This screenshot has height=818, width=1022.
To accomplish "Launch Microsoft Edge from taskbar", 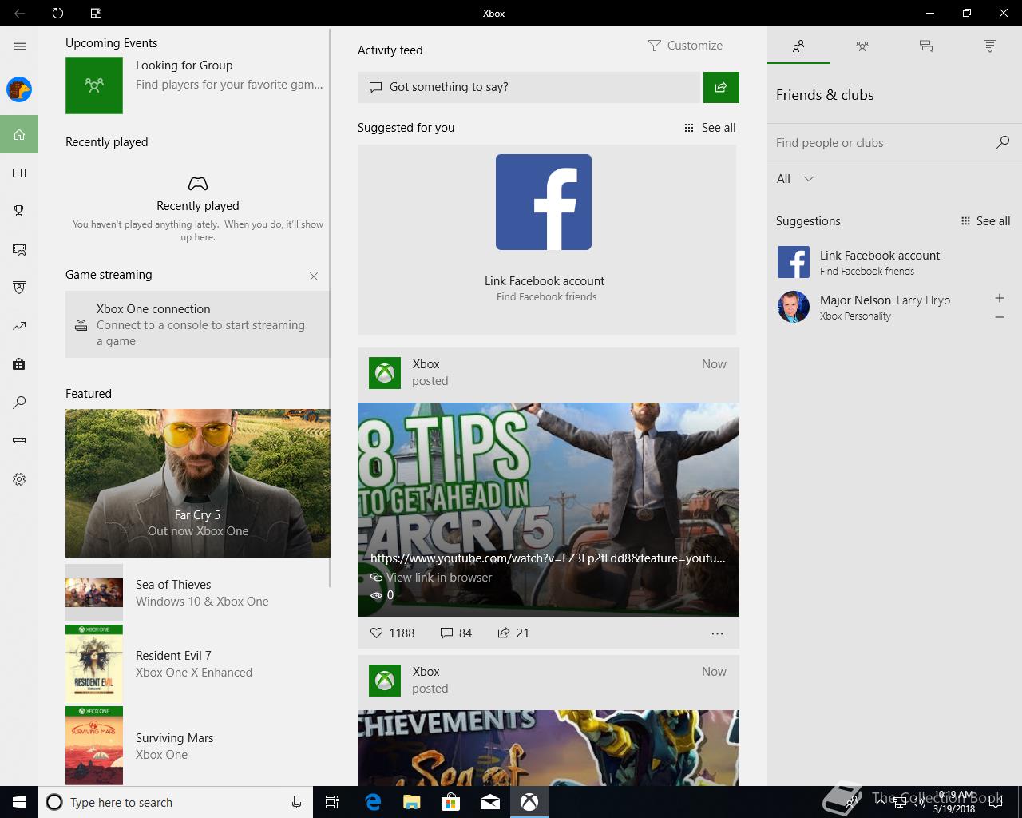I will tap(373, 802).
